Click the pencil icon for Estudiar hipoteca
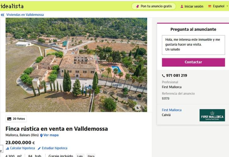Image resolution: width=229 pixels, height=157 pixels. [x=39, y=149]
